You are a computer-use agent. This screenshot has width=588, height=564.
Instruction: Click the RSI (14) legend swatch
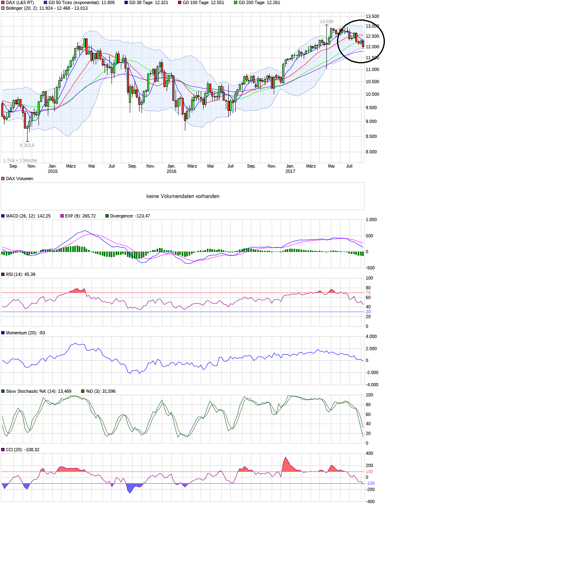click(3, 274)
